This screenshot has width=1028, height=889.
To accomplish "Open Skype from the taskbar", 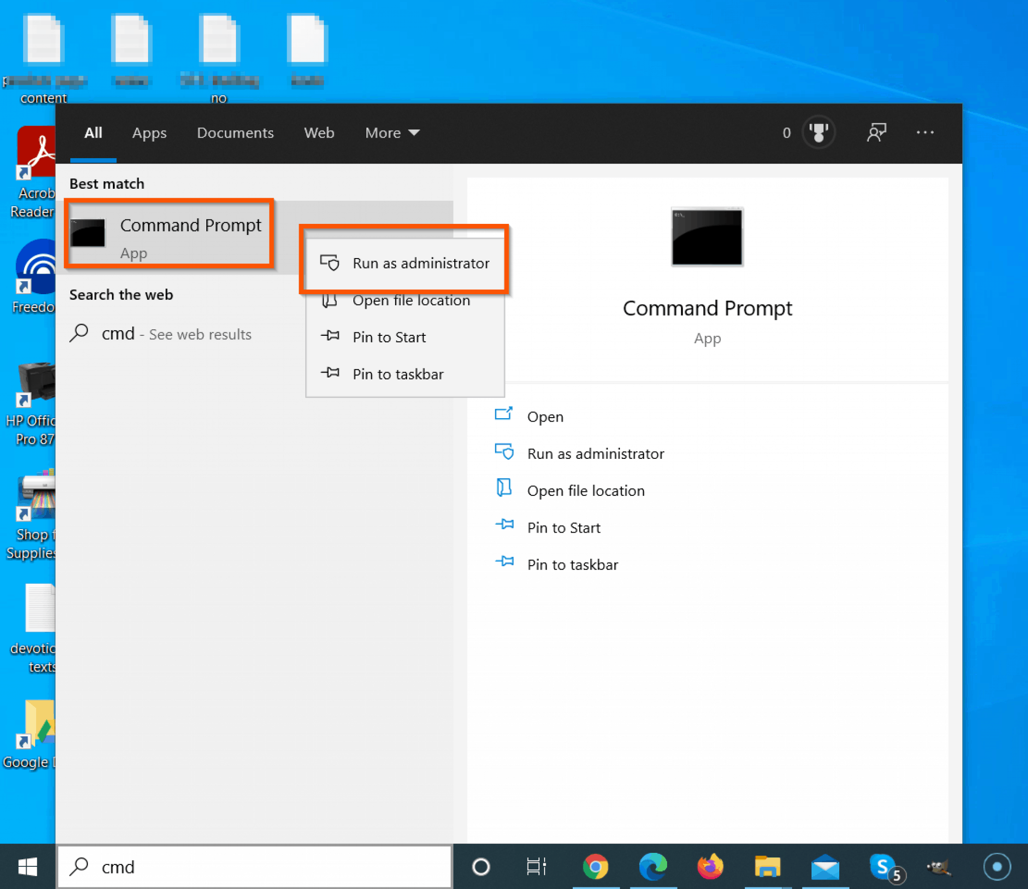I will (x=883, y=867).
